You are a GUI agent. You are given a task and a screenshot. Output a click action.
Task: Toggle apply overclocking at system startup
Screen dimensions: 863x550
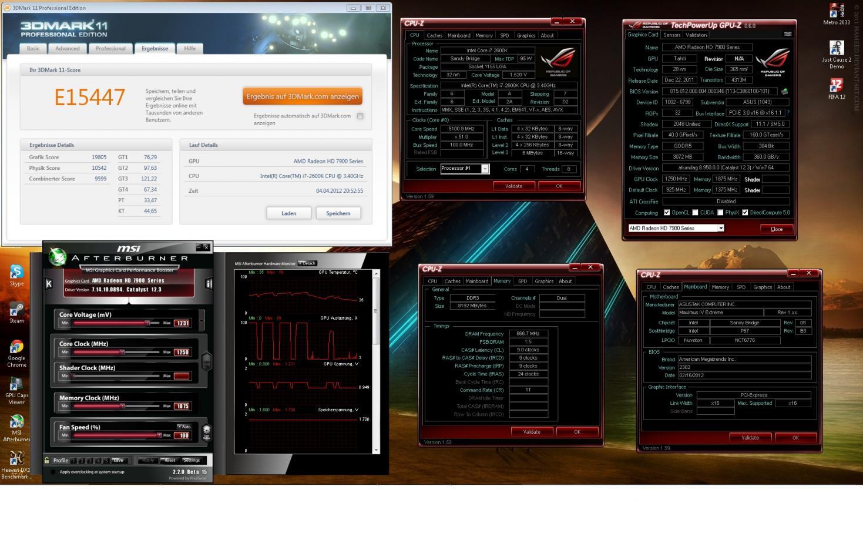[53, 472]
